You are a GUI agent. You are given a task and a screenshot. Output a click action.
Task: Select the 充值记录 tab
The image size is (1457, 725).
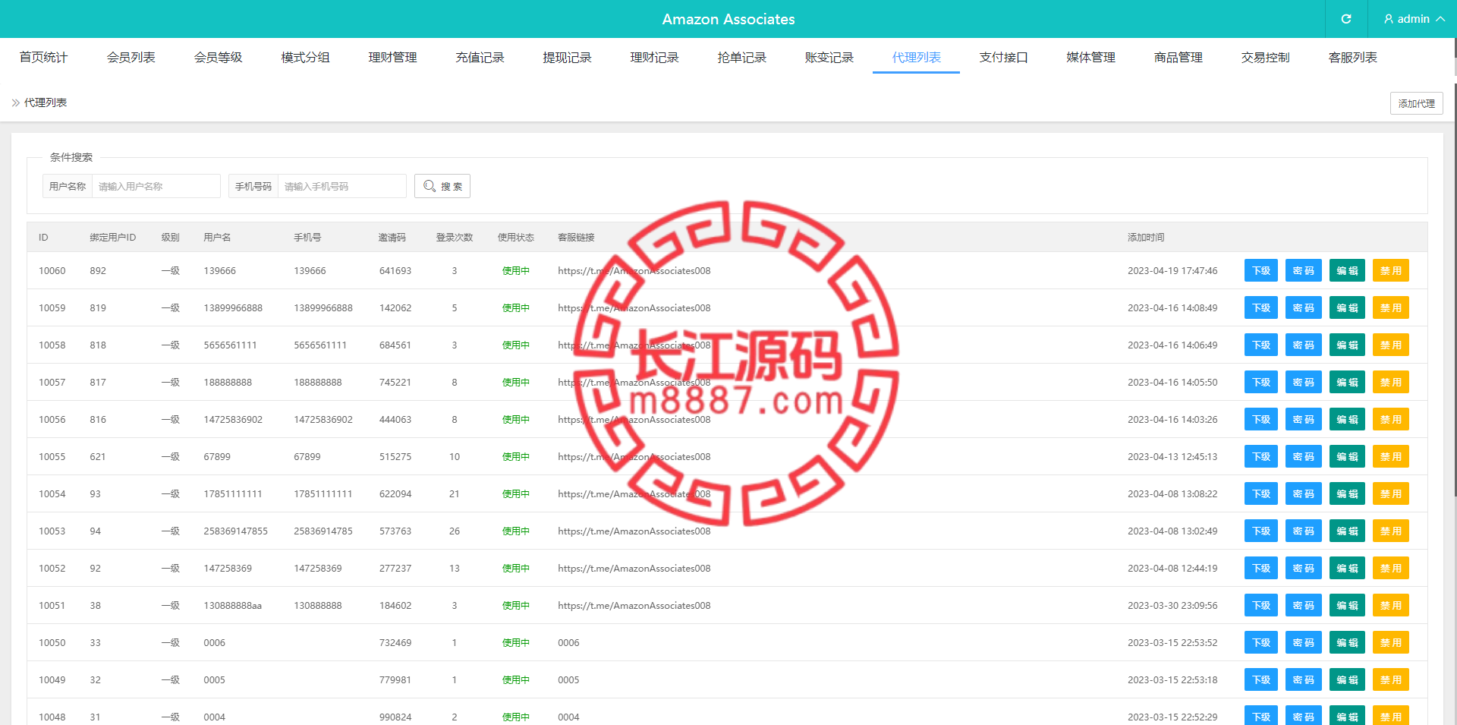[480, 58]
